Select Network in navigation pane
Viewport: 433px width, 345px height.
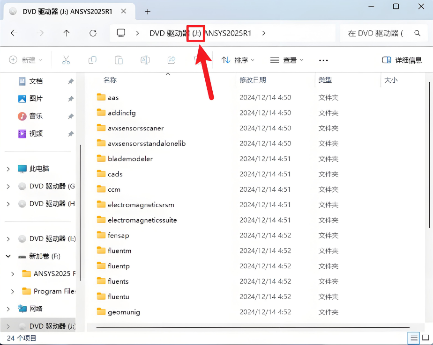pos(30,309)
